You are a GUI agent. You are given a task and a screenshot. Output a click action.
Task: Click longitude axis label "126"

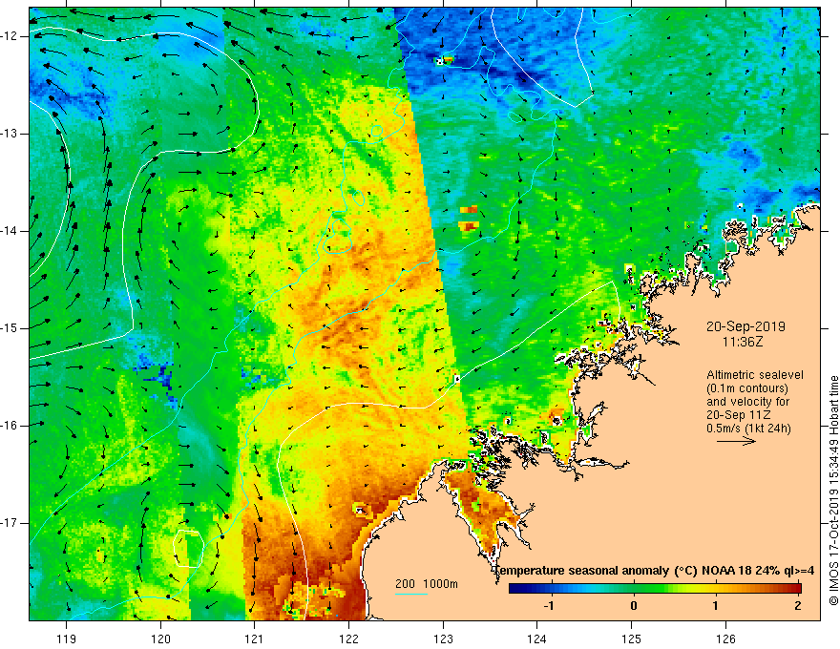(725, 639)
